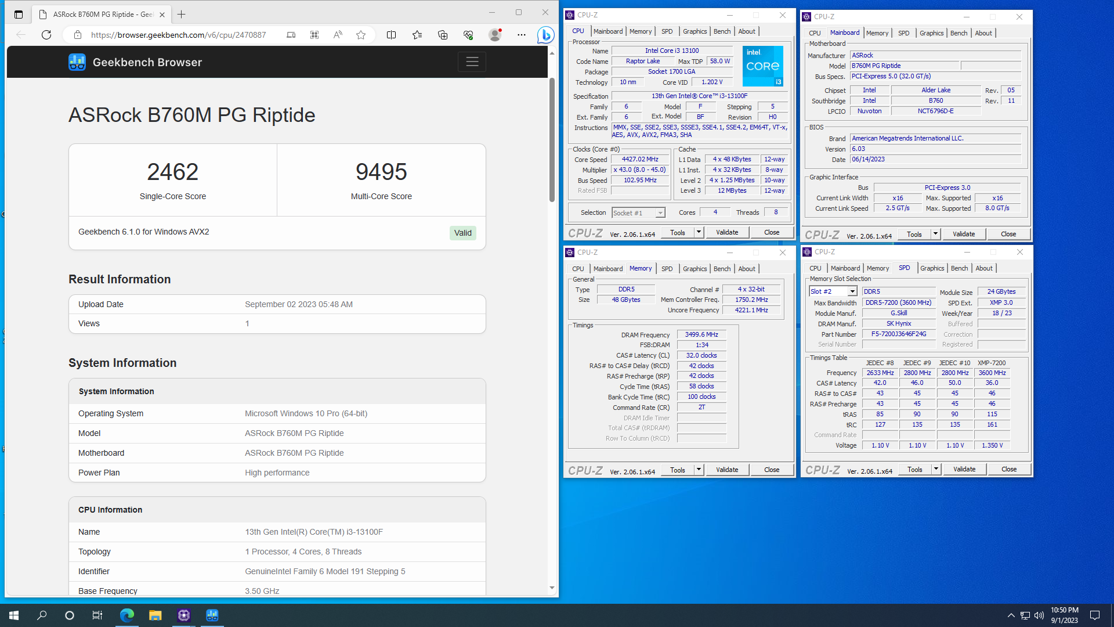The image size is (1114, 627).
Task: Open the QR code icon in address bar
Action: pos(314,35)
